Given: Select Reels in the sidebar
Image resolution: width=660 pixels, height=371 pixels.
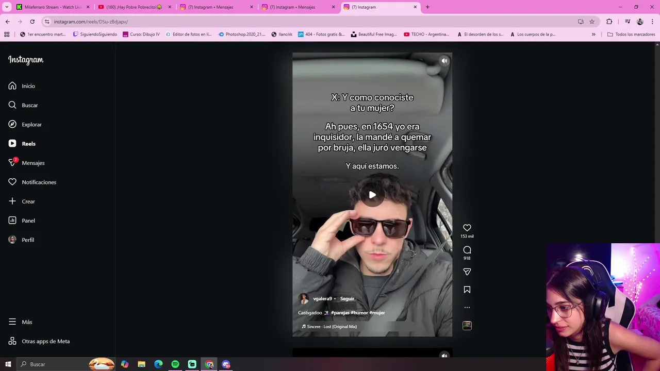Looking at the screenshot, I should pyautogui.click(x=22, y=144).
